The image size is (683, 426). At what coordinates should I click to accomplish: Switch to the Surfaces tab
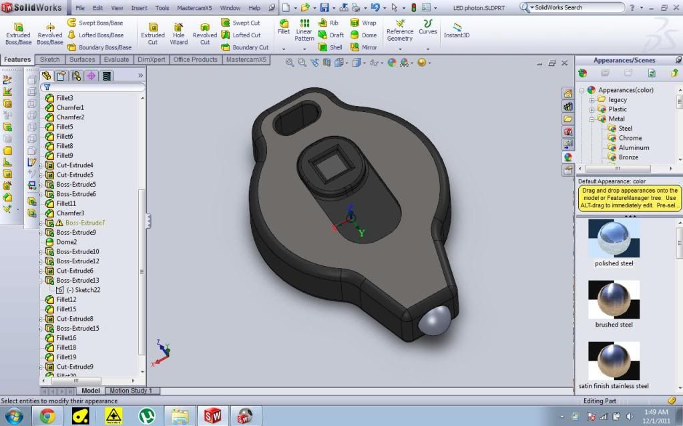(82, 59)
